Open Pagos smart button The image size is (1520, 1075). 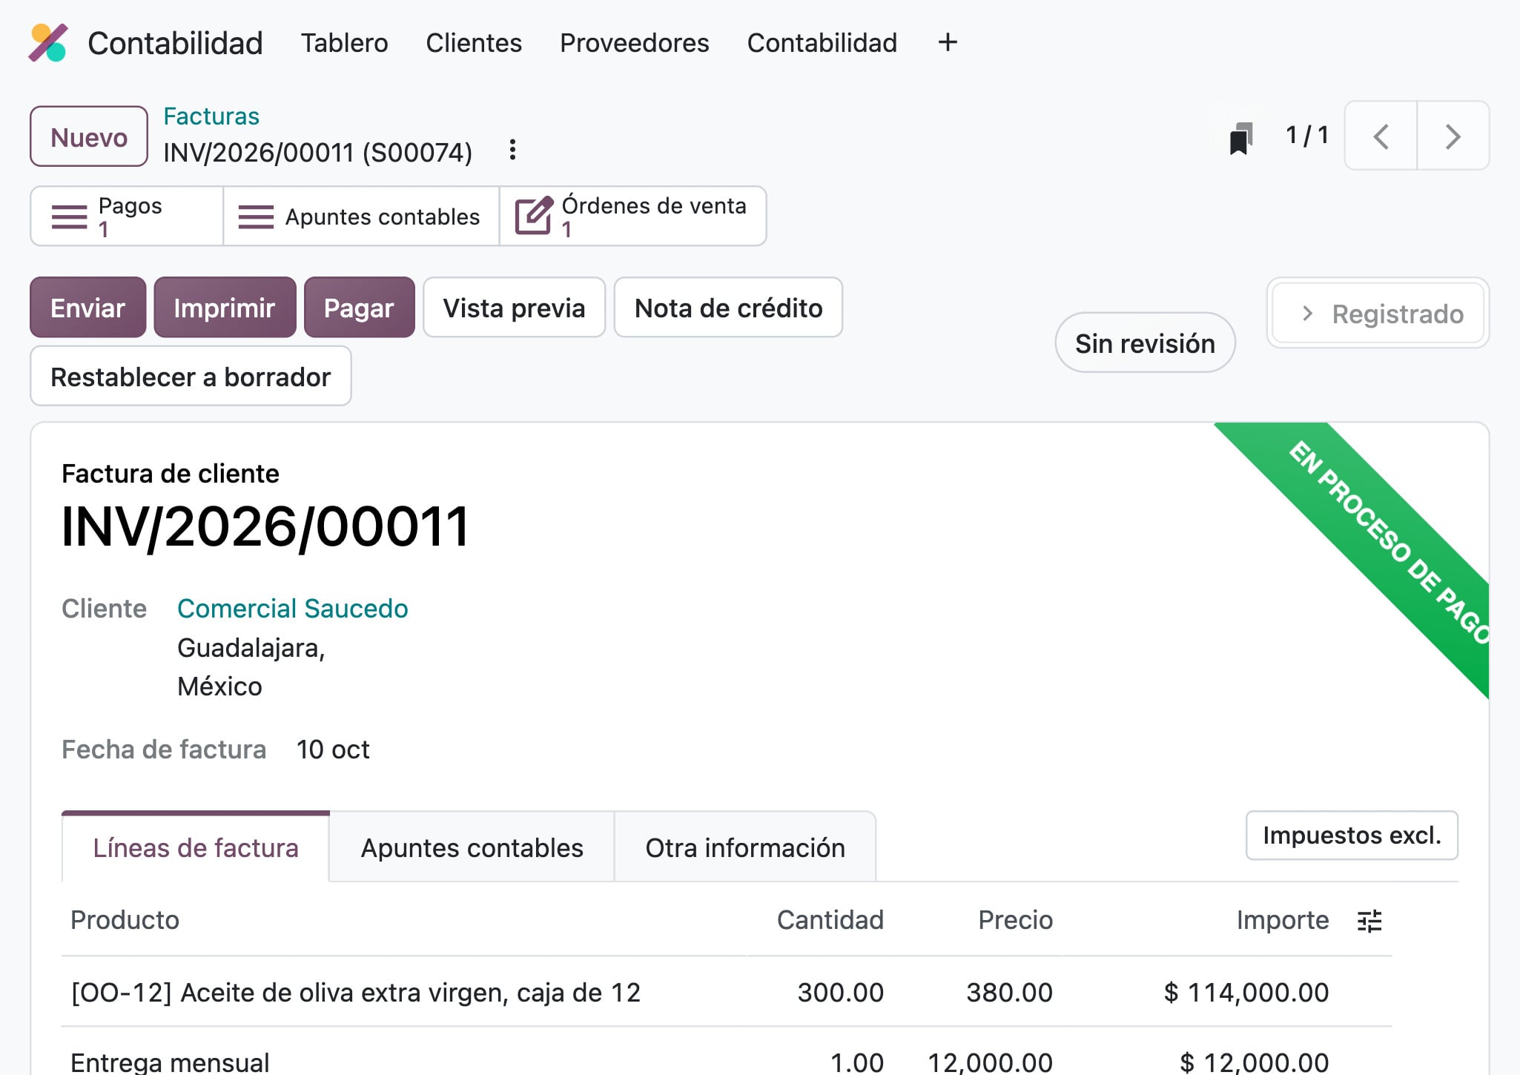127,216
